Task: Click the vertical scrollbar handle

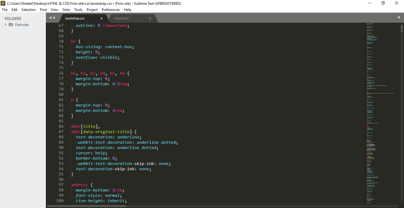Action: pyautogui.click(x=402, y=28)
